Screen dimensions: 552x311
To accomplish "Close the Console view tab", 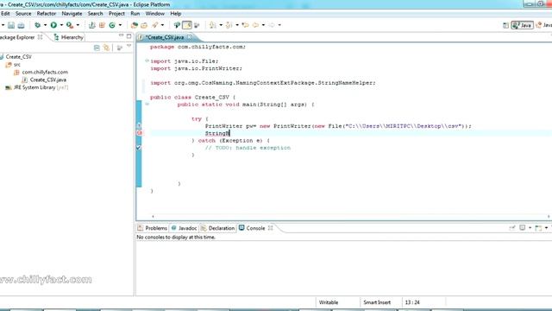I will (x=270, y=228).
